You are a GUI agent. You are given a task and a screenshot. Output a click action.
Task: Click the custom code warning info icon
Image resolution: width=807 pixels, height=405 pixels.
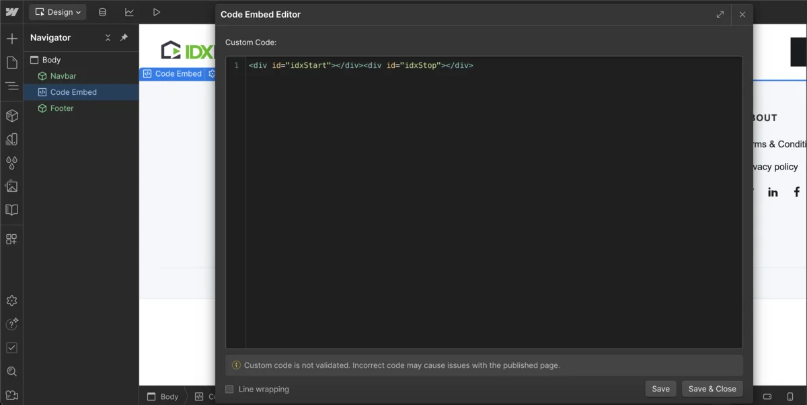pos(236,365)
